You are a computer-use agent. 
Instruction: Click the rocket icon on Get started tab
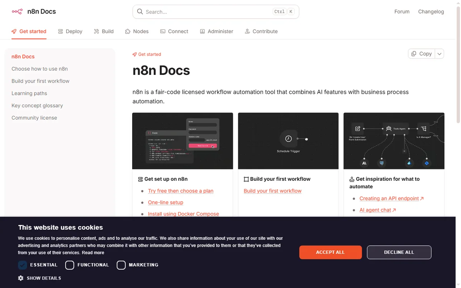tap(14, 31)
